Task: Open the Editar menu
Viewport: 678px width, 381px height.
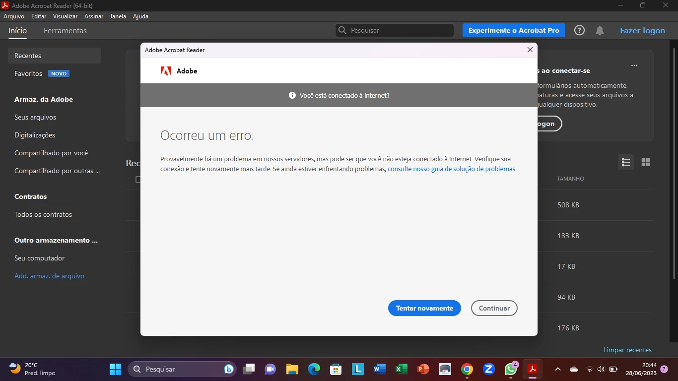Action: tap(39, 16)
